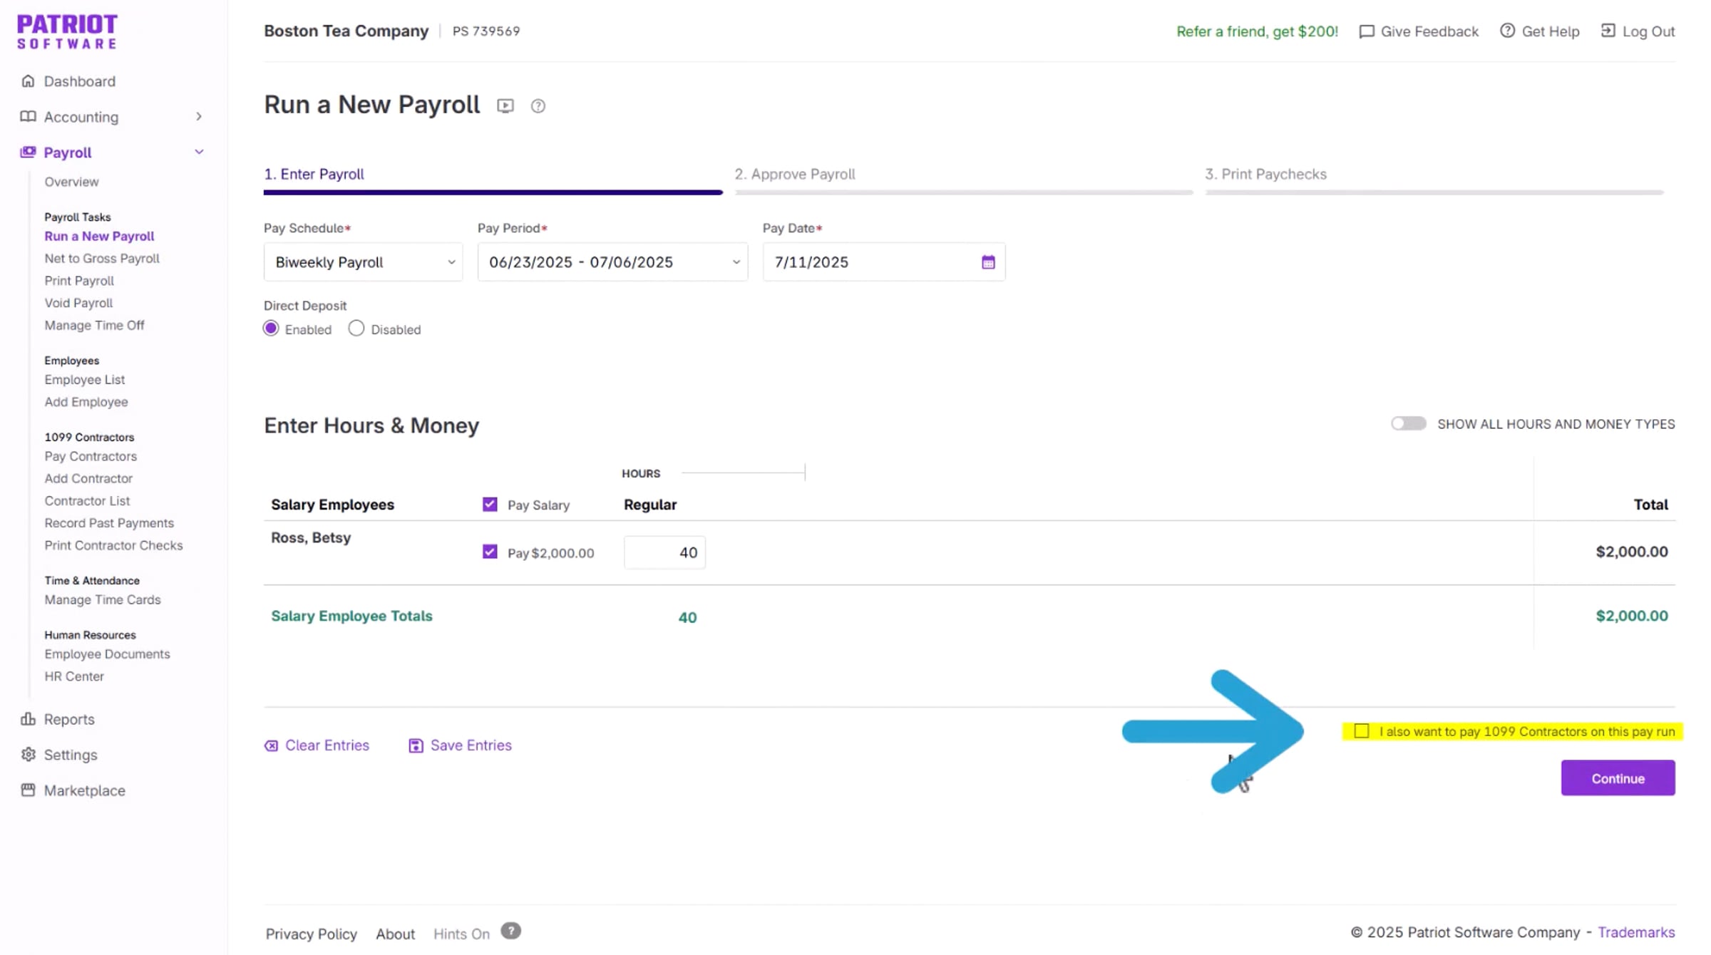Viewport: 1711px width, 955px height.
Task: Open Net to Gross Payroll
Action: [x=102, y=258]
